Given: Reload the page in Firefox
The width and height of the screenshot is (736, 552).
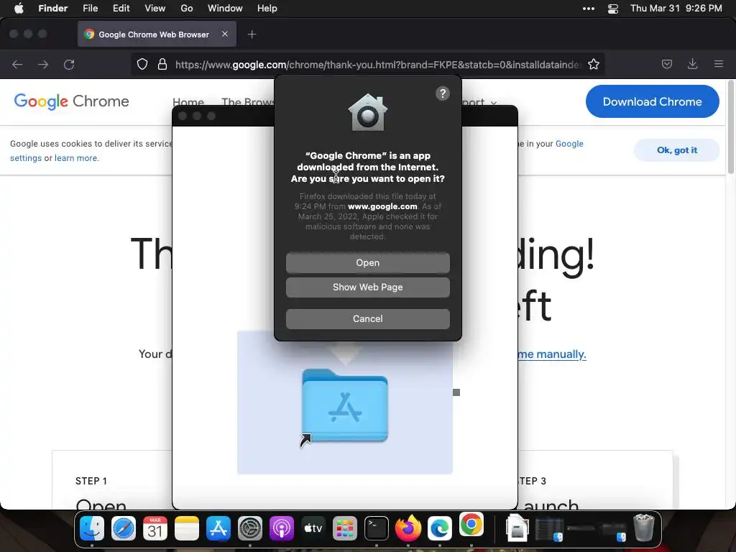Looking at the screenshot, I should [69, 64].
